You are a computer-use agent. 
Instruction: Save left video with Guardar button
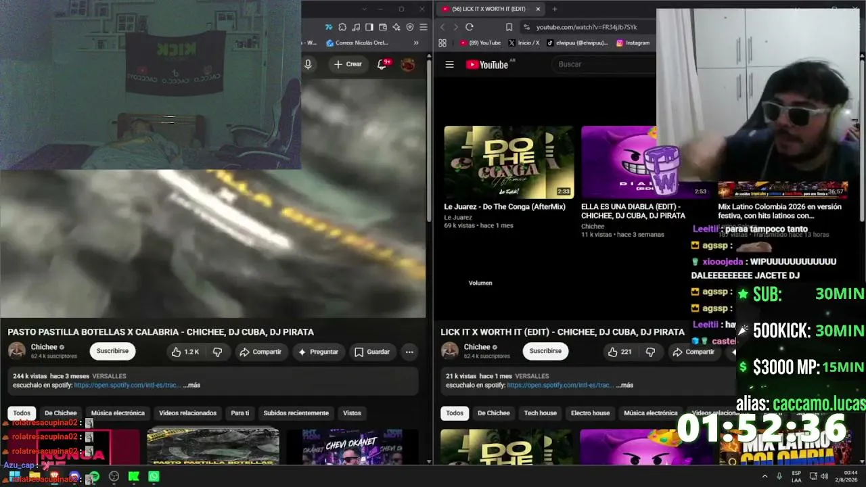pyautogui.click(x=372, y=352)
